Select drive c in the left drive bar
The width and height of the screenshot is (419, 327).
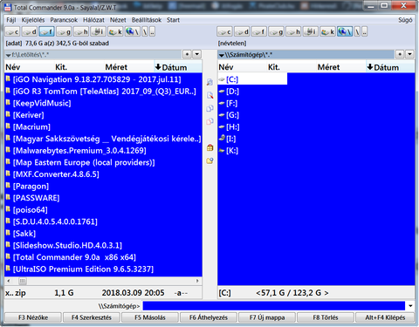[12, 31]
